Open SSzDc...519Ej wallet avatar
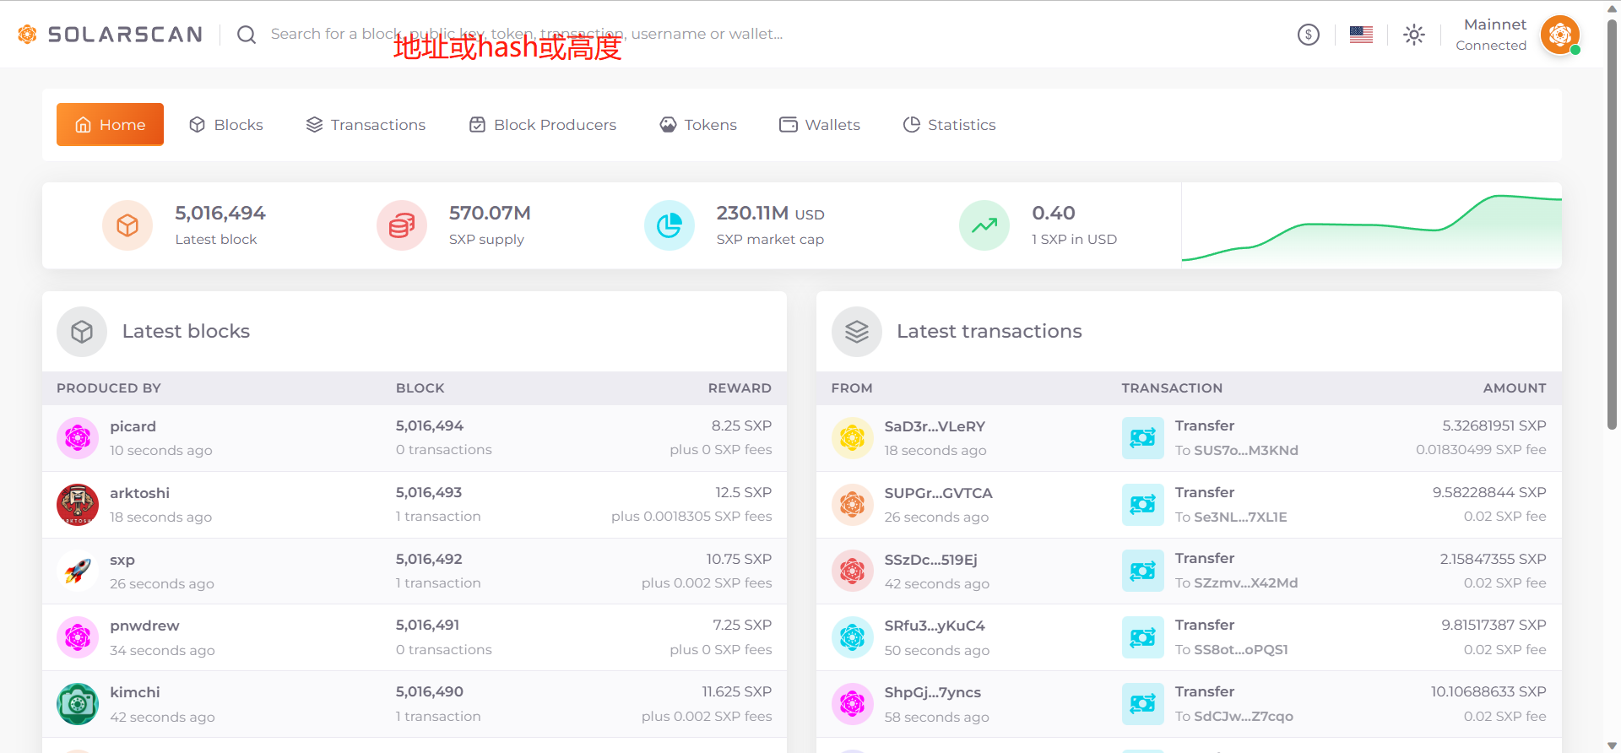The image size is (1621, 753). pyautogui.click(x=853, y=572)
